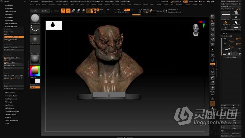This screenshot has width=245, height=138.
Task: Open the Brush menu
Action: [x=38, y=5]
